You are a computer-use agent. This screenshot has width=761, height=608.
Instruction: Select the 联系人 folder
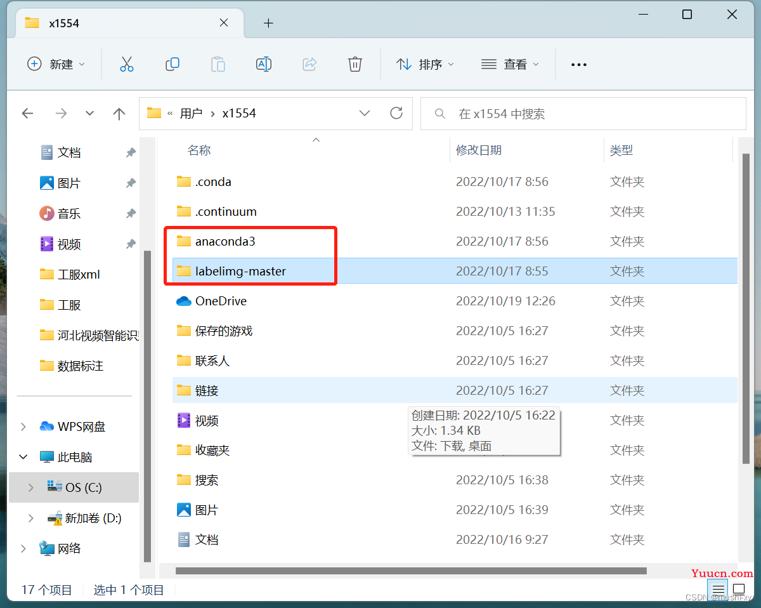(x=455, y=360)
